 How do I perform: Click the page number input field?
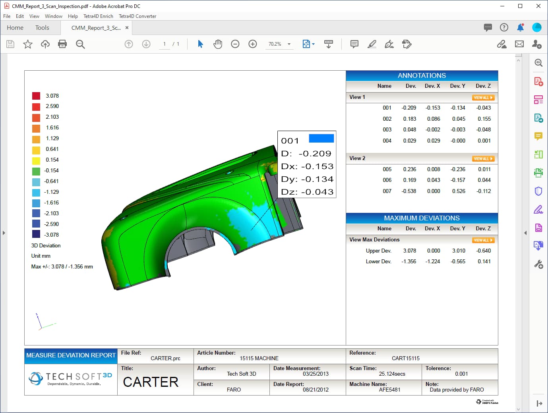pos(165,44)
